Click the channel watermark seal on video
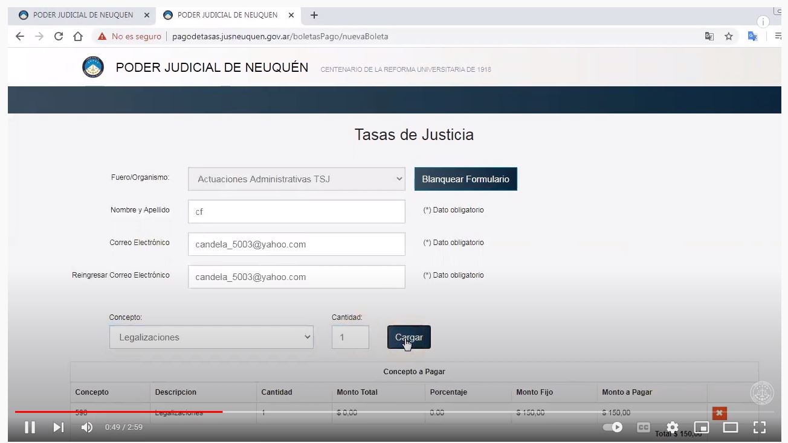Screen dimensions: 788x443 761,393
